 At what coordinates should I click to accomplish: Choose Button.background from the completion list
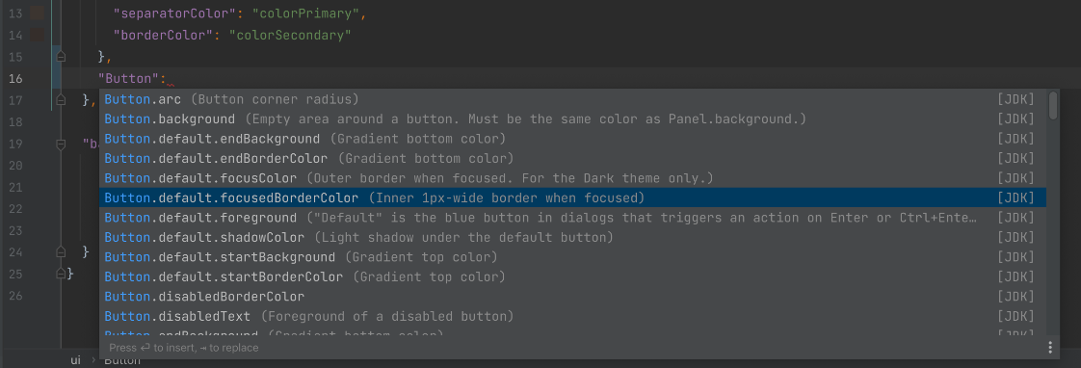pyautogui.click(x=572, y=119)
